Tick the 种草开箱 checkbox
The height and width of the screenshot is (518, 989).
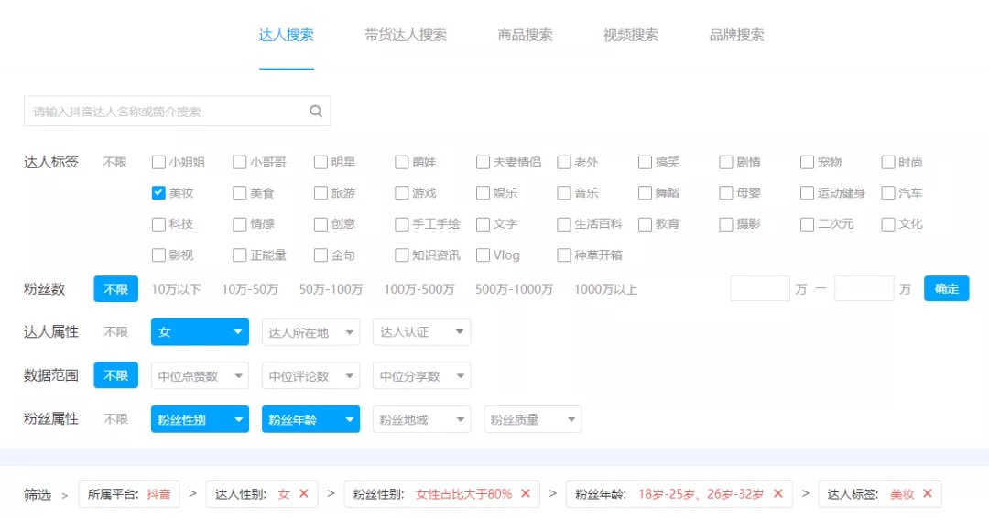[x=564, y=255]
